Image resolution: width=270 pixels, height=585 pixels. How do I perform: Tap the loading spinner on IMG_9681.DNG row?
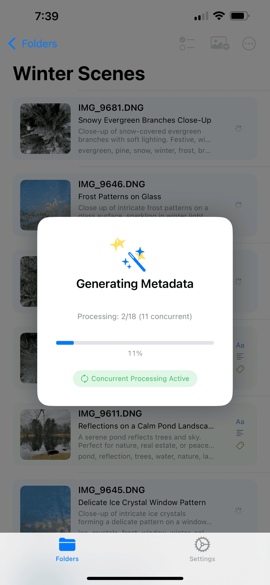[238, 129]
